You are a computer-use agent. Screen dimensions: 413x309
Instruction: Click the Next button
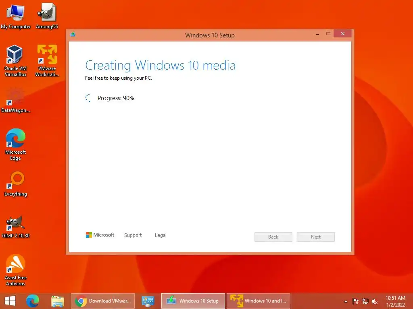click(315, 237)
